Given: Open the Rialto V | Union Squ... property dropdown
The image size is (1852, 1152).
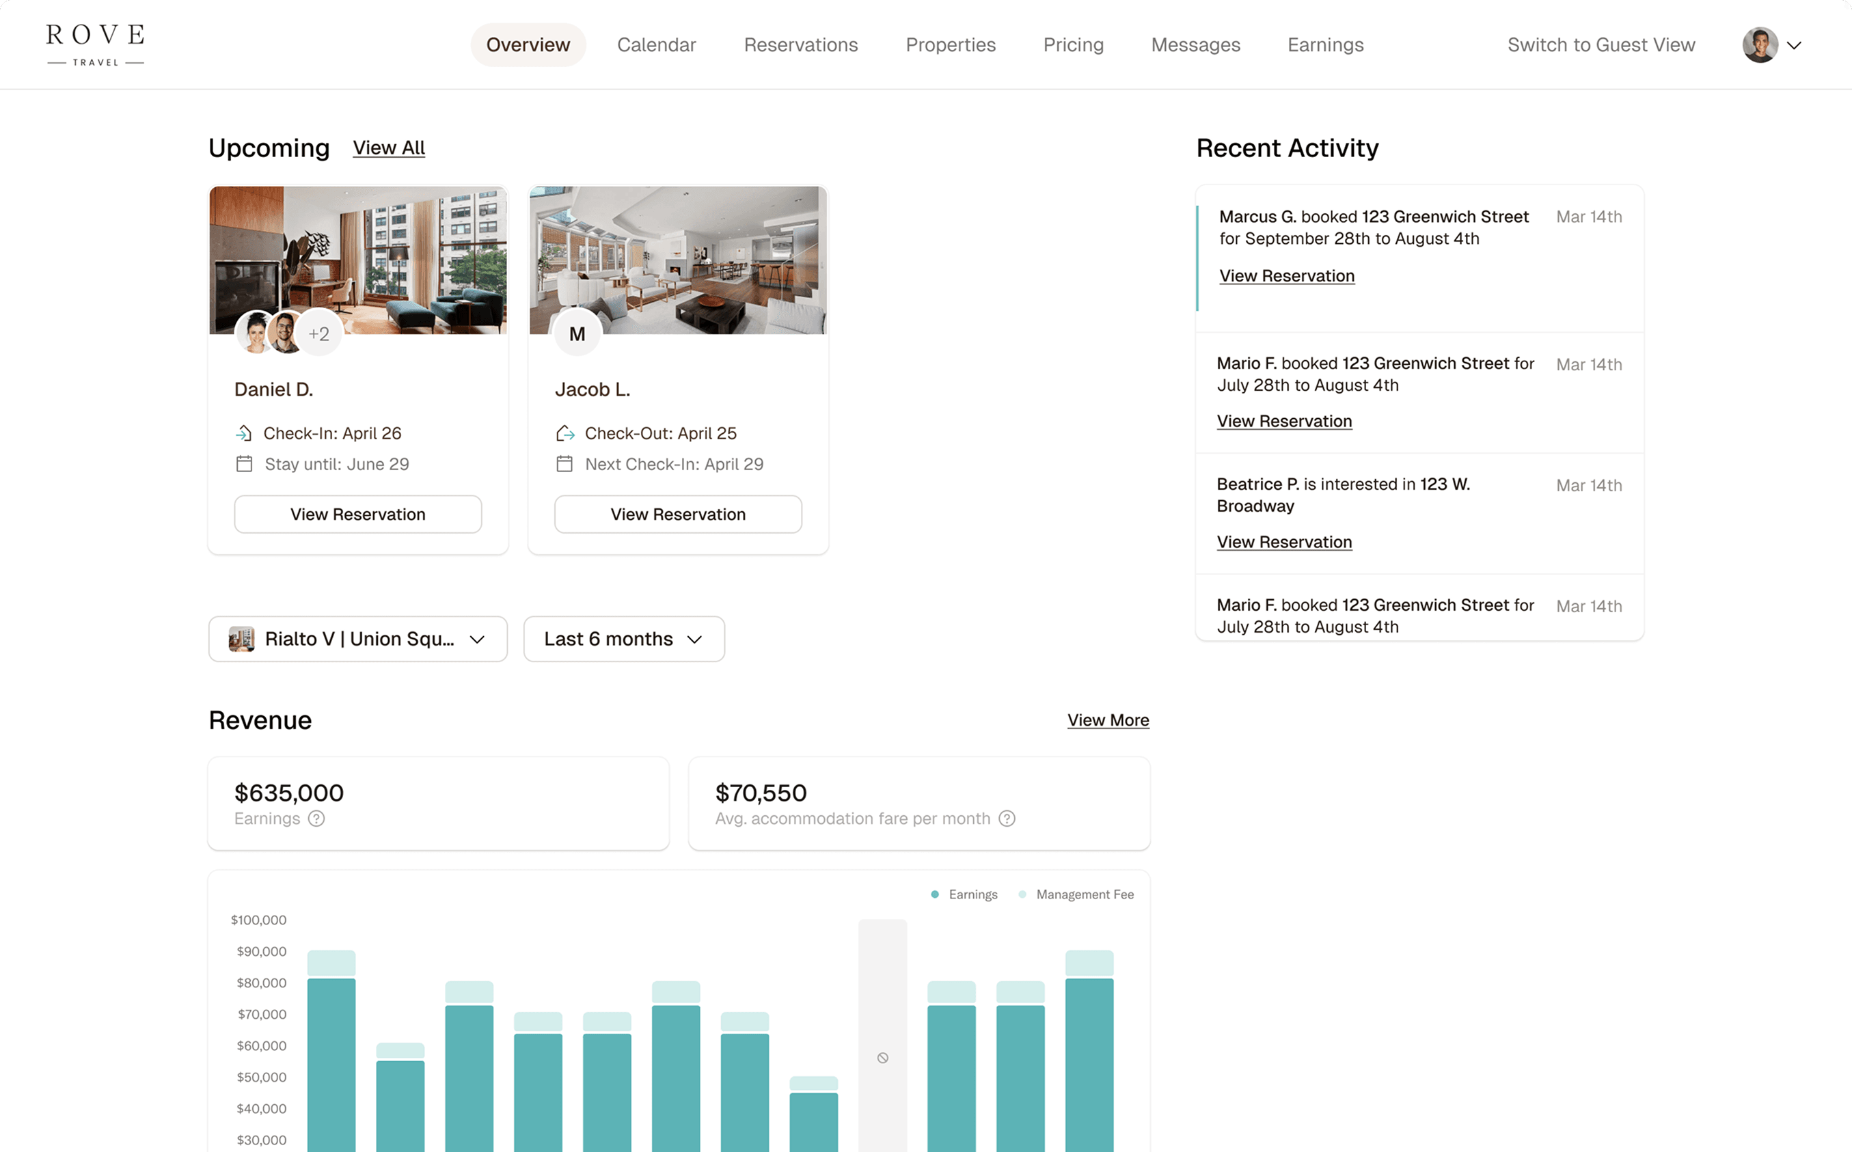Looking at the screenshot, I should click(358, 640).
